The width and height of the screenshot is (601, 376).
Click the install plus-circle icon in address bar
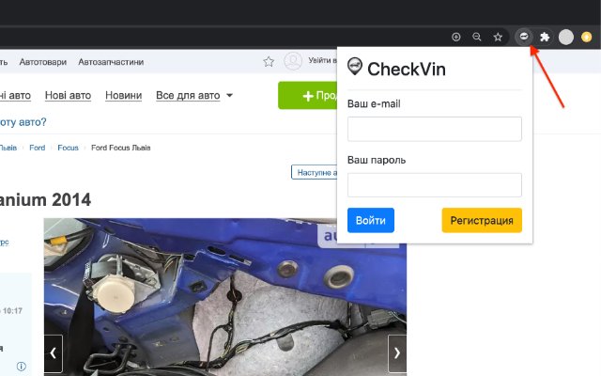click(455, 37)
